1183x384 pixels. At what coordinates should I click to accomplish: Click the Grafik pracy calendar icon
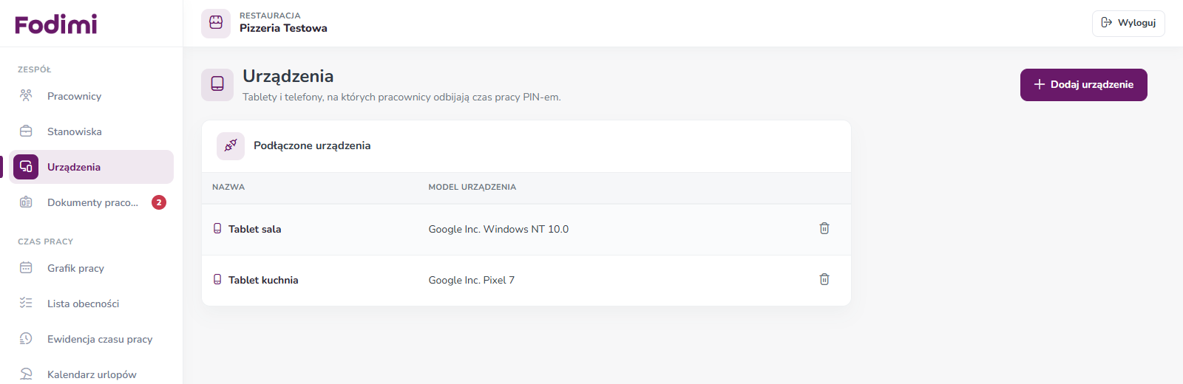[26, 268]
